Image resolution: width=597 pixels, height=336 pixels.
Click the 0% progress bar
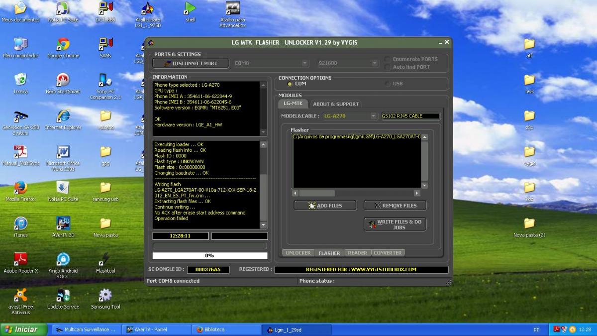click(x=209, y=255)
